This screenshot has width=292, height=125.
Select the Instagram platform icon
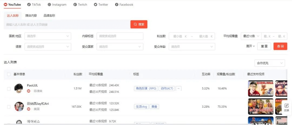(x=49, y=5)
